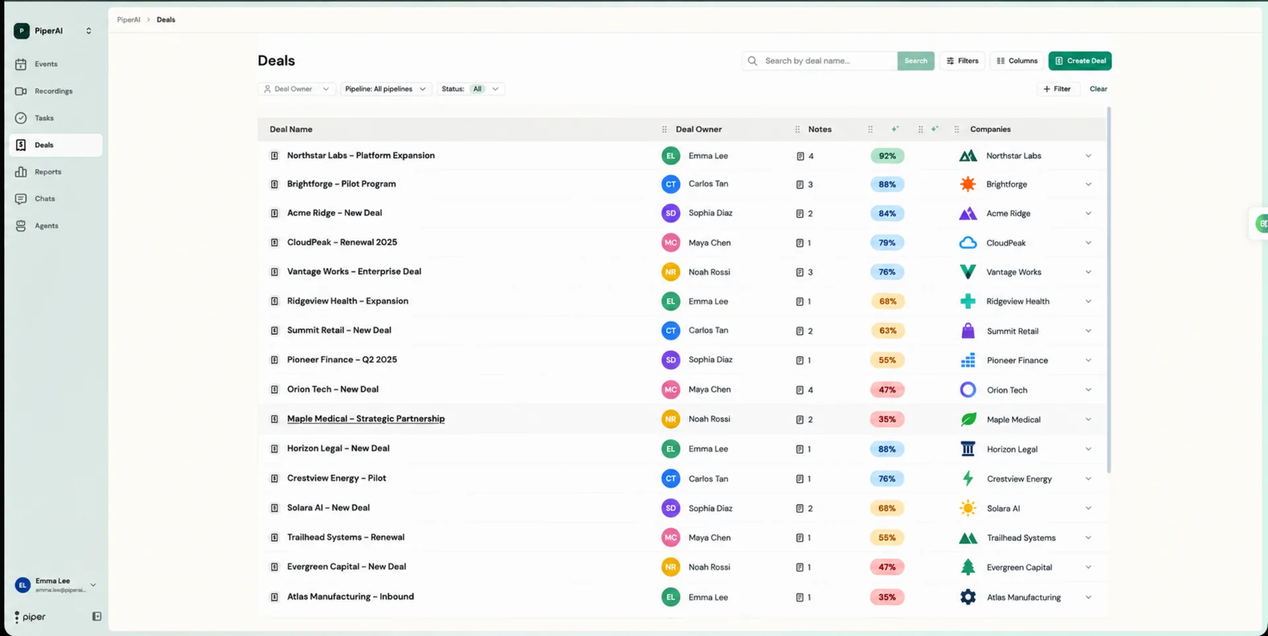Open the Status: All dropdown
Screen dimensions: 1268x636
pos(470,88)
